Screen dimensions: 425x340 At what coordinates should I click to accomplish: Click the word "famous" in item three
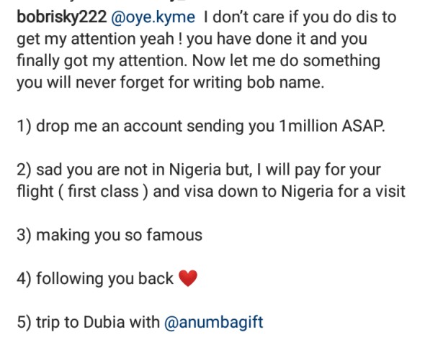point(174,235)
